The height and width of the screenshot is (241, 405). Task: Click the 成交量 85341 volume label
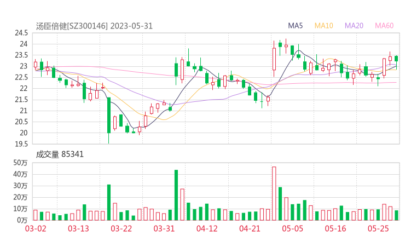pyautogui.click(x=60, y=154)
